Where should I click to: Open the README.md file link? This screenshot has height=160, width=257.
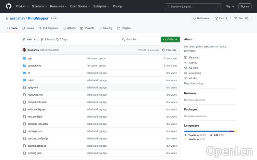pos(35,95)
